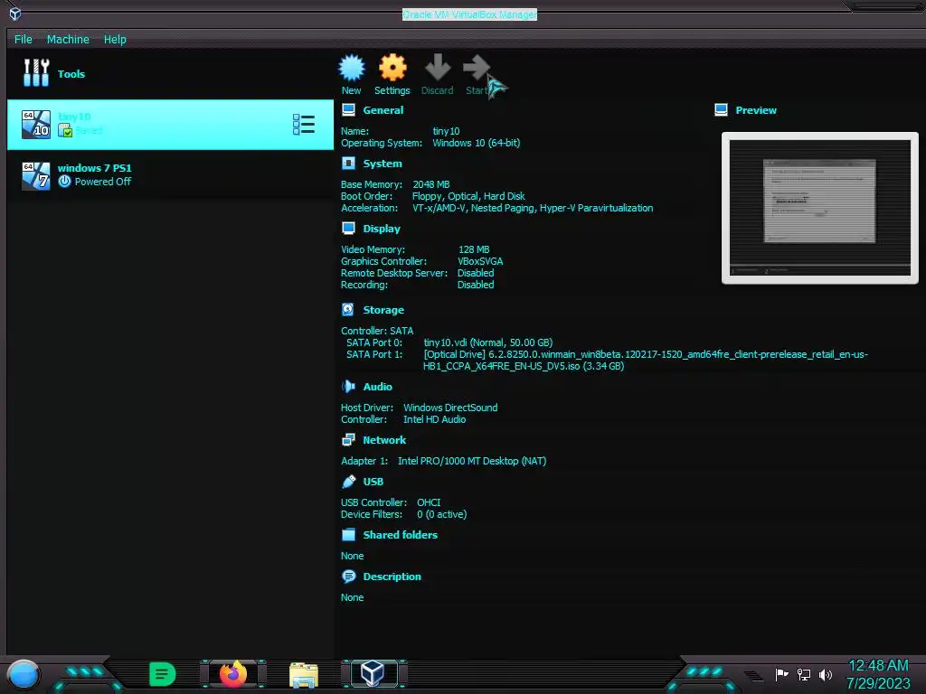Screen dimensions: 926x694
Task: Open the Storage settings link
Action: pyautogui.click(x=383, y=310)
